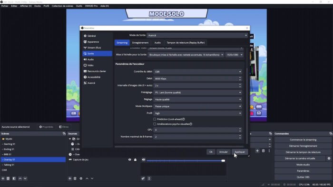Click the Débit 8000 Kbps field
Viewport: 333px width, 187px height.
coord(198,79)
